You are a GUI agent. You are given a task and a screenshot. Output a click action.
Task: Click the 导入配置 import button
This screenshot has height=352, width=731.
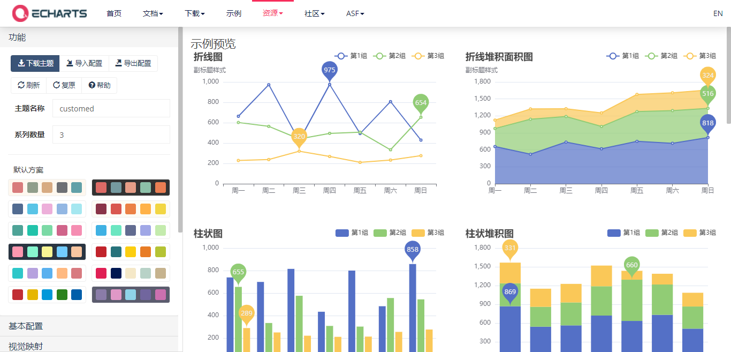(x=84, y=63)
